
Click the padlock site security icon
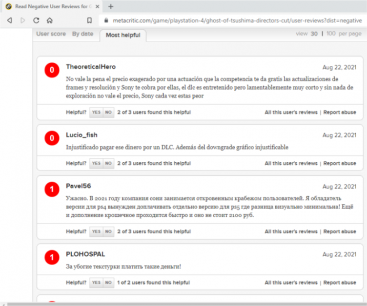coord(102,20)
